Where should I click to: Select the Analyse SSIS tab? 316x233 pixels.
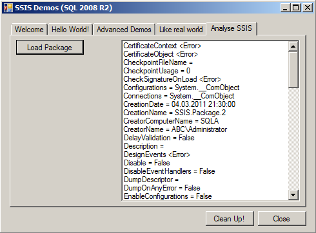click(232, 28)
